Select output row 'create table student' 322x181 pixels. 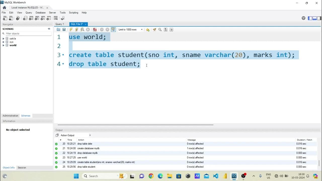click(x=186, y=162)
